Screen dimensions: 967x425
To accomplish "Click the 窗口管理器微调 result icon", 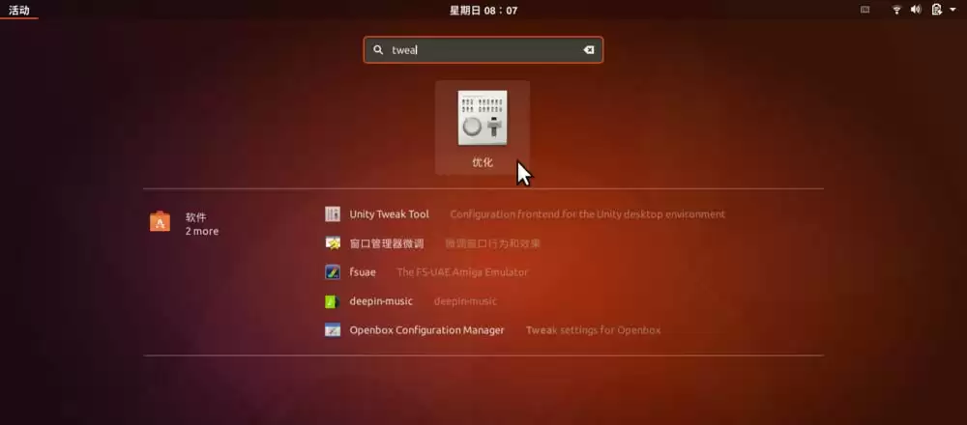I will 333,243.
